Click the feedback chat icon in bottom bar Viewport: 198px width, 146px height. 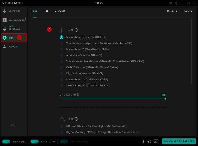click(x=156, y=142)
